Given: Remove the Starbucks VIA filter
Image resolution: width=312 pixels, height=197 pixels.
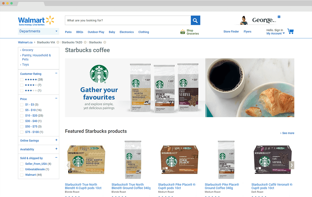Looking at the screenshot, I should pyautogui.click(x=58, y=42).
